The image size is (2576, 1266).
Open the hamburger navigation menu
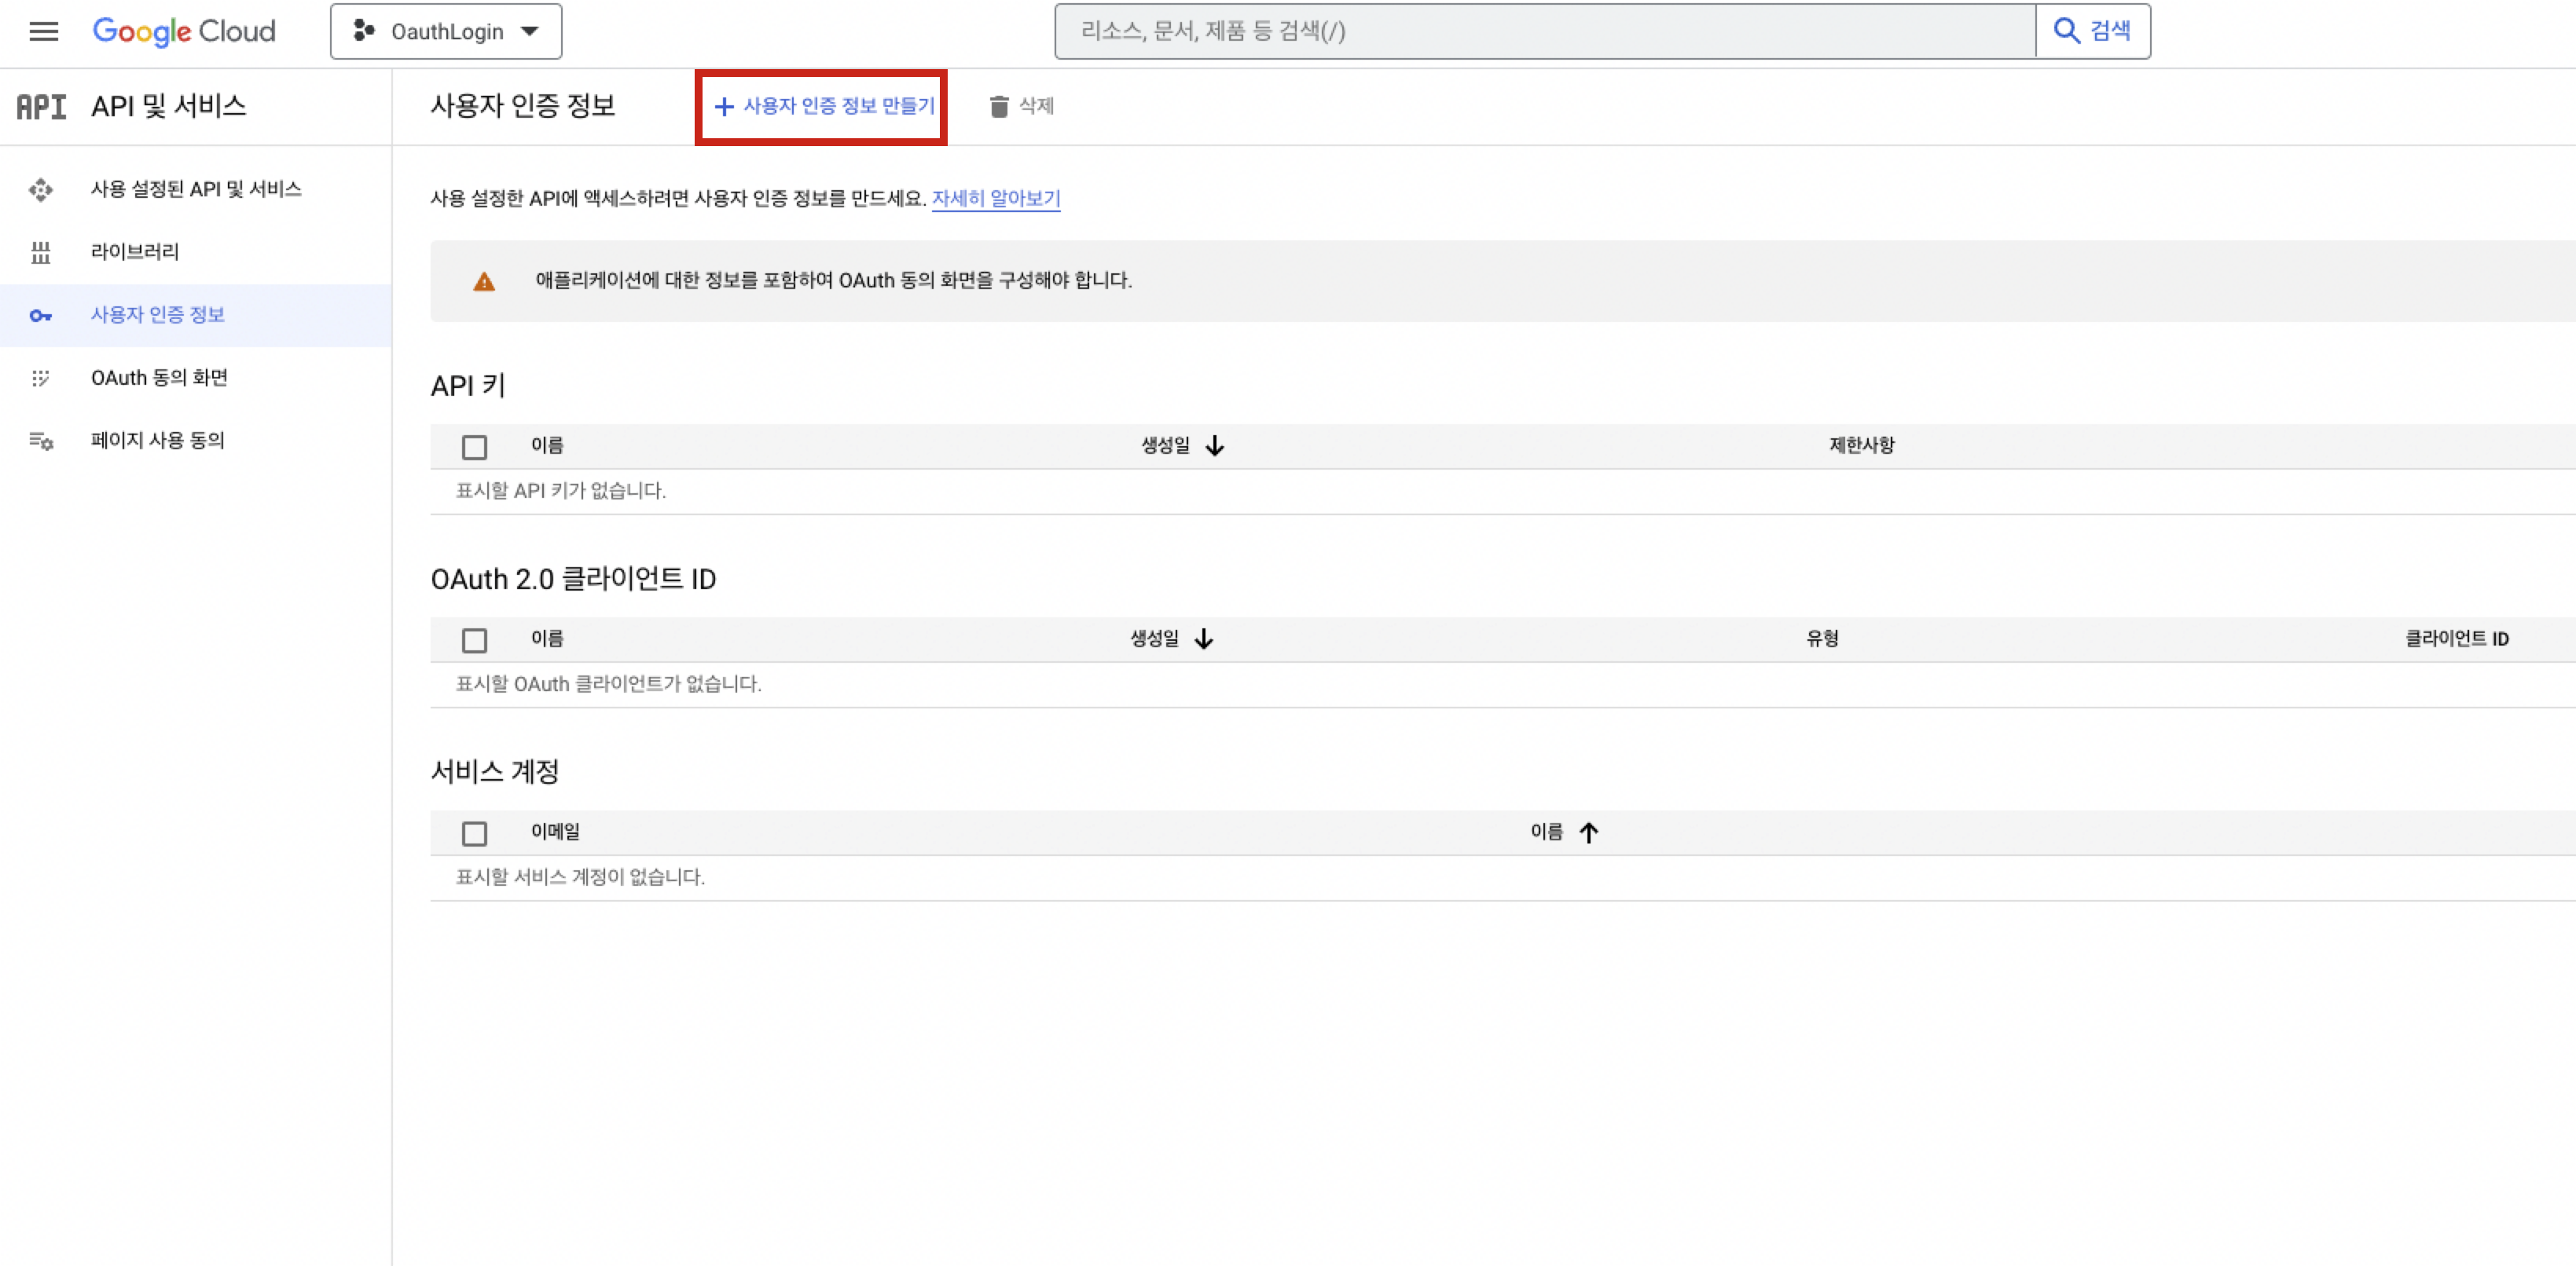[x=43, y=31]
